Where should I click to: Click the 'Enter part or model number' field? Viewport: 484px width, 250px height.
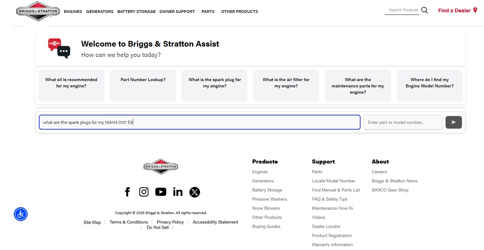point(403,122)
